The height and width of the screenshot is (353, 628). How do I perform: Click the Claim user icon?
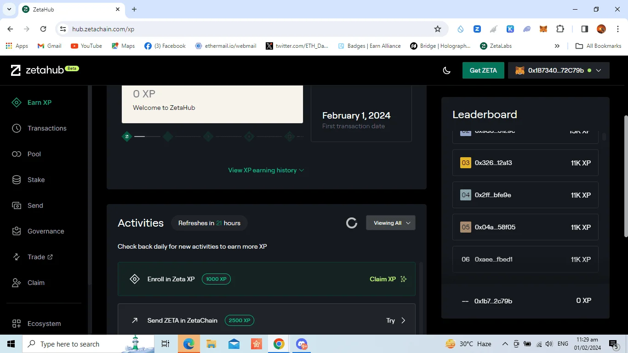tap(17, 283)
